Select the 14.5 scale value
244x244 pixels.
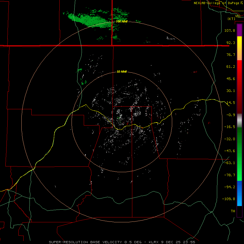tap(231, 103)
